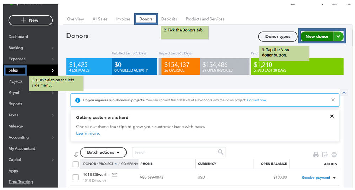
Task: Click the Donor types button
Action: pos(278,36)
